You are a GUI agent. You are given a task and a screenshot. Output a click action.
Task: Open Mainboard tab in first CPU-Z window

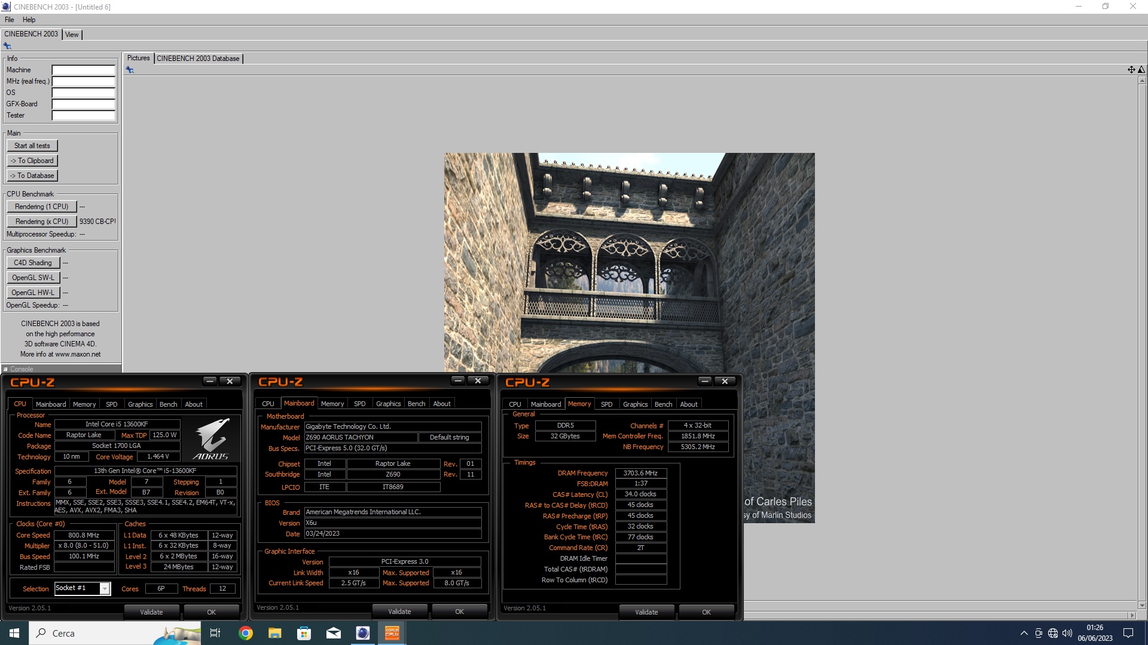51,404
